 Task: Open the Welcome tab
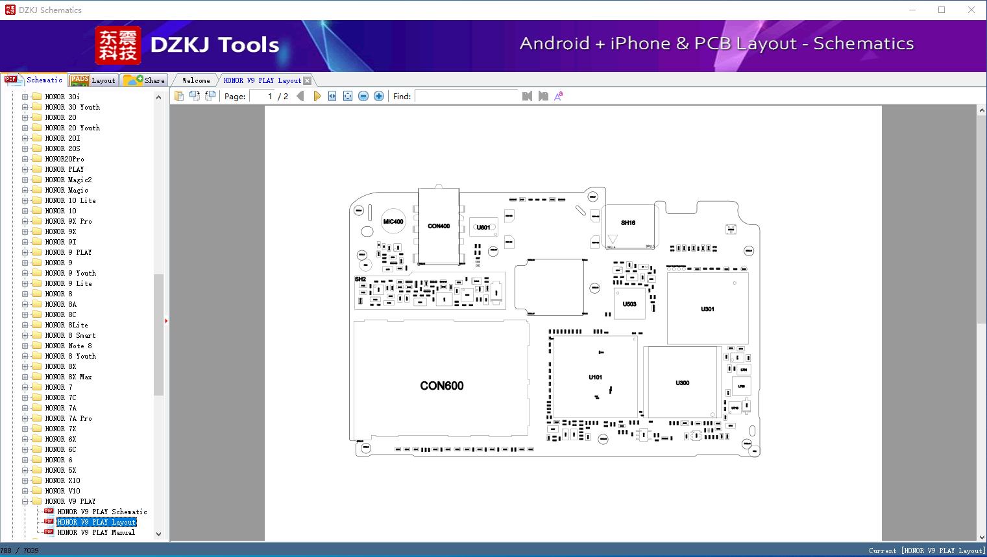tap(196, 80)
